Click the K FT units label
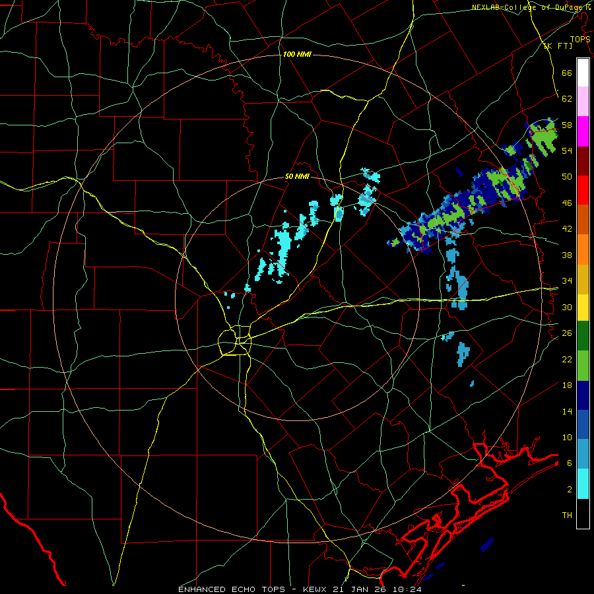The image size is (594, 594). point(558,46)
